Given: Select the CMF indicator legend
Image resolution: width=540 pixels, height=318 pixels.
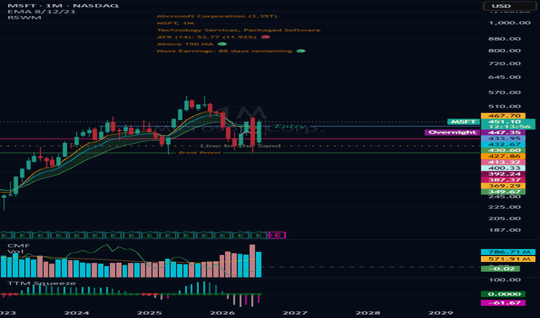Looking at the screenshot, I should (19, 246).
